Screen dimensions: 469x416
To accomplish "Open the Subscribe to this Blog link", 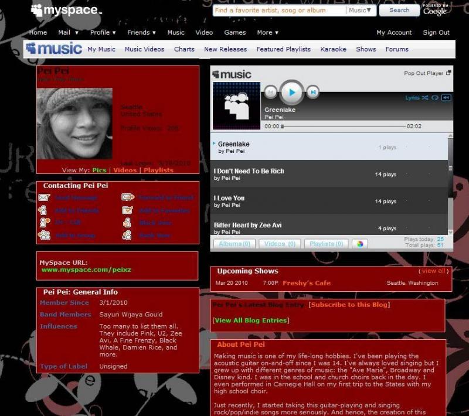I will 349,305.
